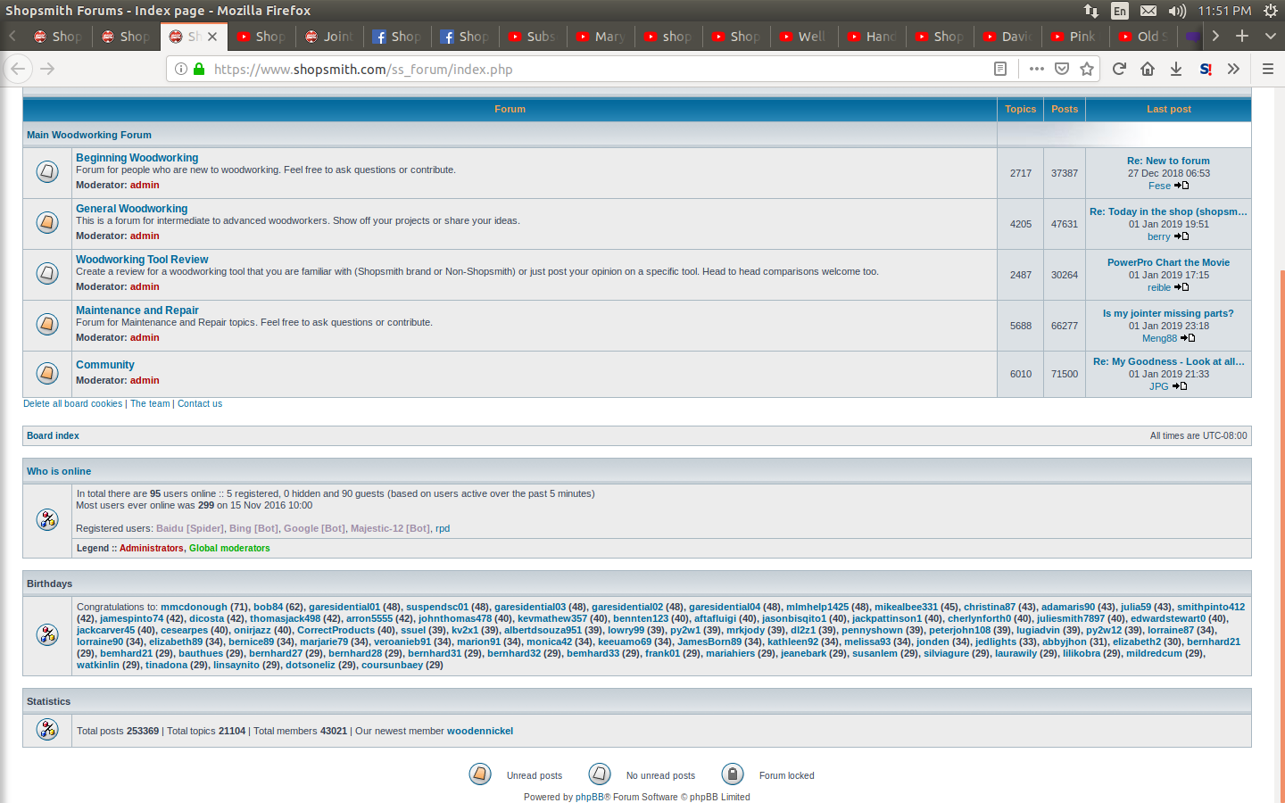The width and height of the screenshot is (1285, 803).
Task: Open a new browser tab
Action: (1242, 37)
